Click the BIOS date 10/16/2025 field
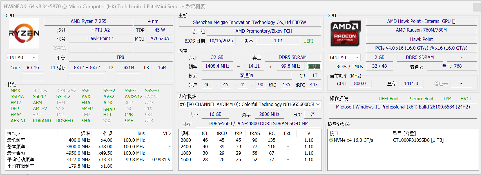Screen dimensions: 482x175 coord(221,41)
